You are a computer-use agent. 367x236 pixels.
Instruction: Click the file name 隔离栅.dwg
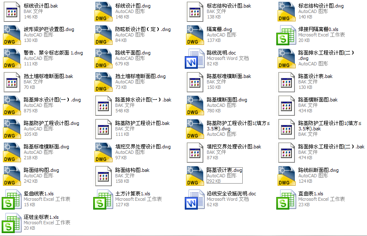[x=219, y=29]
